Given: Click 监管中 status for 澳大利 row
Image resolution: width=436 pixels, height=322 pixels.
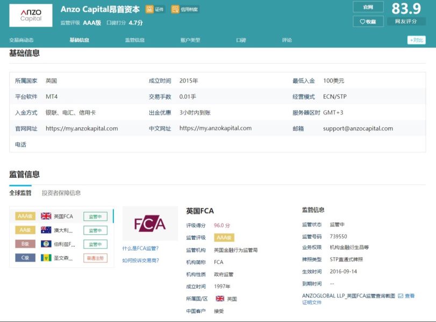Looking at the screenshot, I should click(95, 230).
